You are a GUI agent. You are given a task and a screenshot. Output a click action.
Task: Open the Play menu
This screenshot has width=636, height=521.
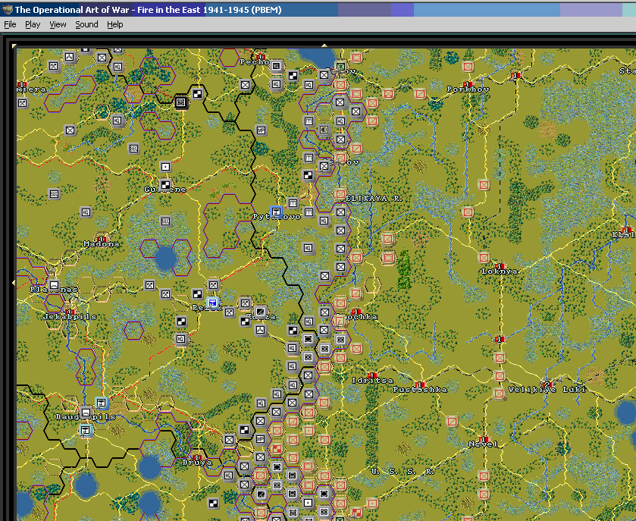click(33, 24)
